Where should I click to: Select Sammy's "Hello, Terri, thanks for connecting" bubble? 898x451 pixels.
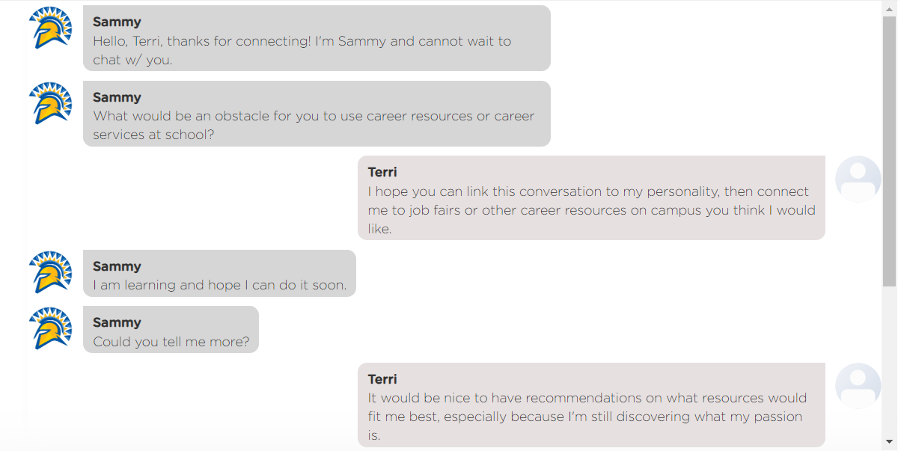pos(317,38)
